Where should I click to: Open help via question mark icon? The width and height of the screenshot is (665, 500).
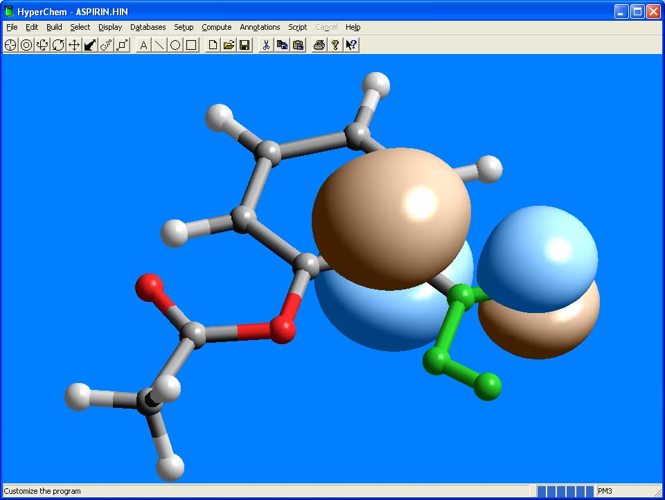335,45
